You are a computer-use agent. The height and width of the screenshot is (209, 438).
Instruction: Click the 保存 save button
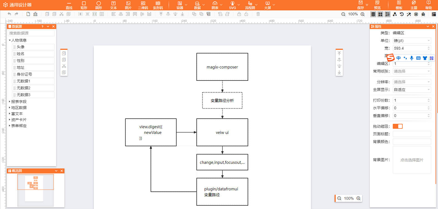point(361,5)
